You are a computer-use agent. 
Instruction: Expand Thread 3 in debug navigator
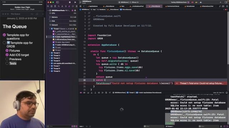coord(50,55)
